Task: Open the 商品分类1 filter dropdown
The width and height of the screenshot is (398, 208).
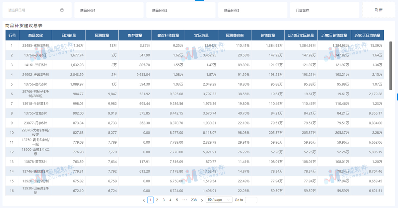Action: click(x=109, y=10)
